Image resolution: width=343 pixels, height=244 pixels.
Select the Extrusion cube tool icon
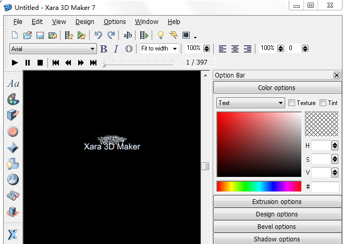point(13,115)
